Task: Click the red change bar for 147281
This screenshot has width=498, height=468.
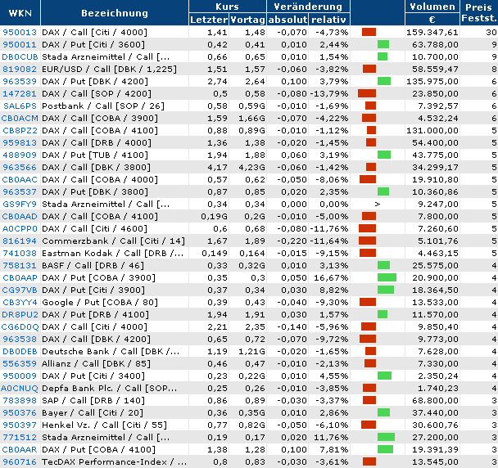Action: coord(367,93)
